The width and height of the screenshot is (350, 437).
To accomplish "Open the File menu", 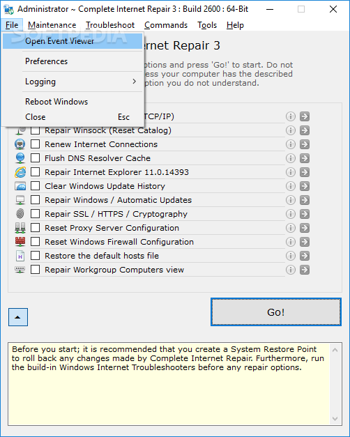I will (x=12, y=25).
